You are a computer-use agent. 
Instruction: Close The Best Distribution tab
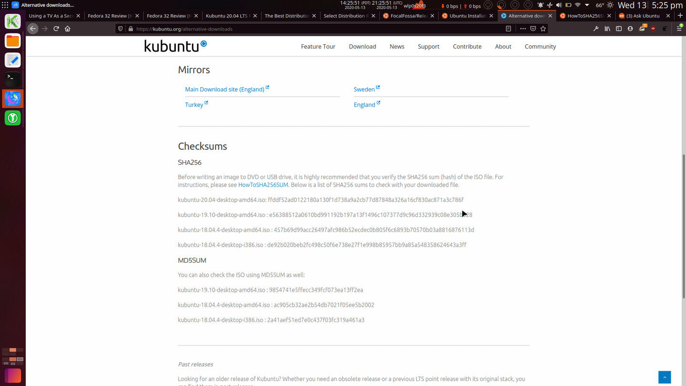314,16
